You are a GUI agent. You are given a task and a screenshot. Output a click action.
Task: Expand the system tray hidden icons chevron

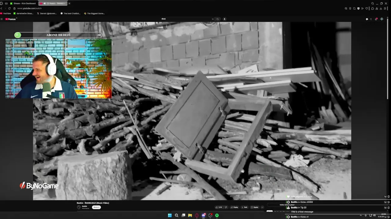pos(361,215)
